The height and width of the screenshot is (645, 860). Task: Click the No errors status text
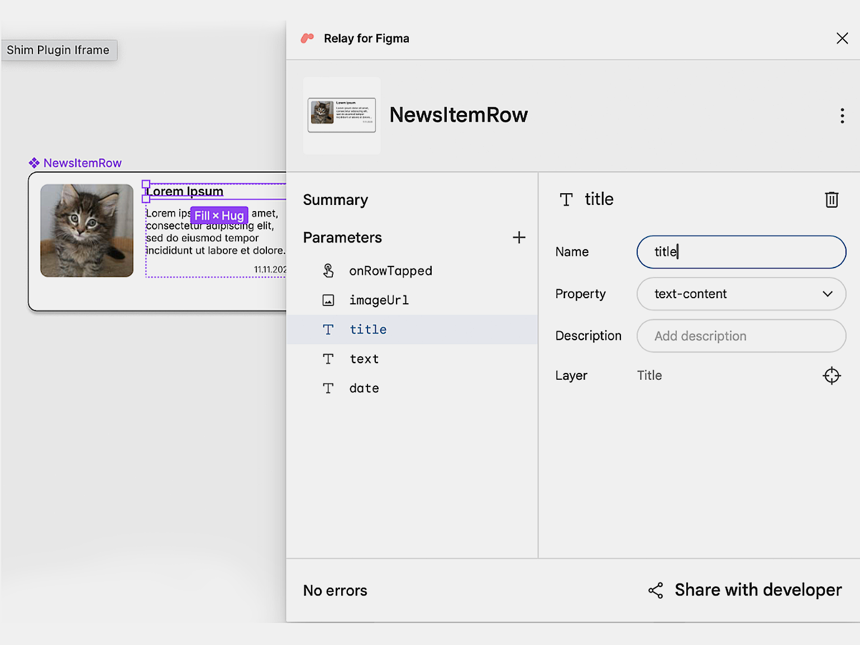[x=335, y=591]
